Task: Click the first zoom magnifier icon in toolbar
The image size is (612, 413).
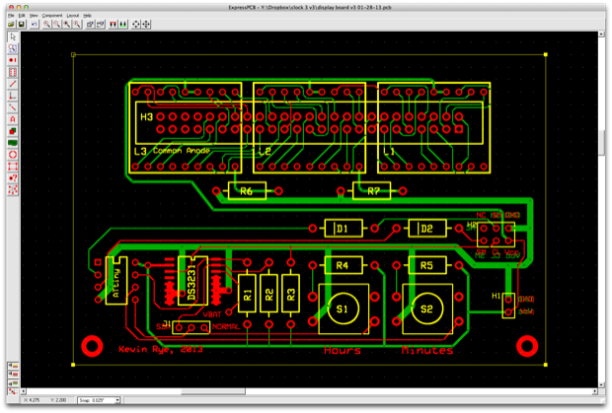Action: (x=46, y=25)
